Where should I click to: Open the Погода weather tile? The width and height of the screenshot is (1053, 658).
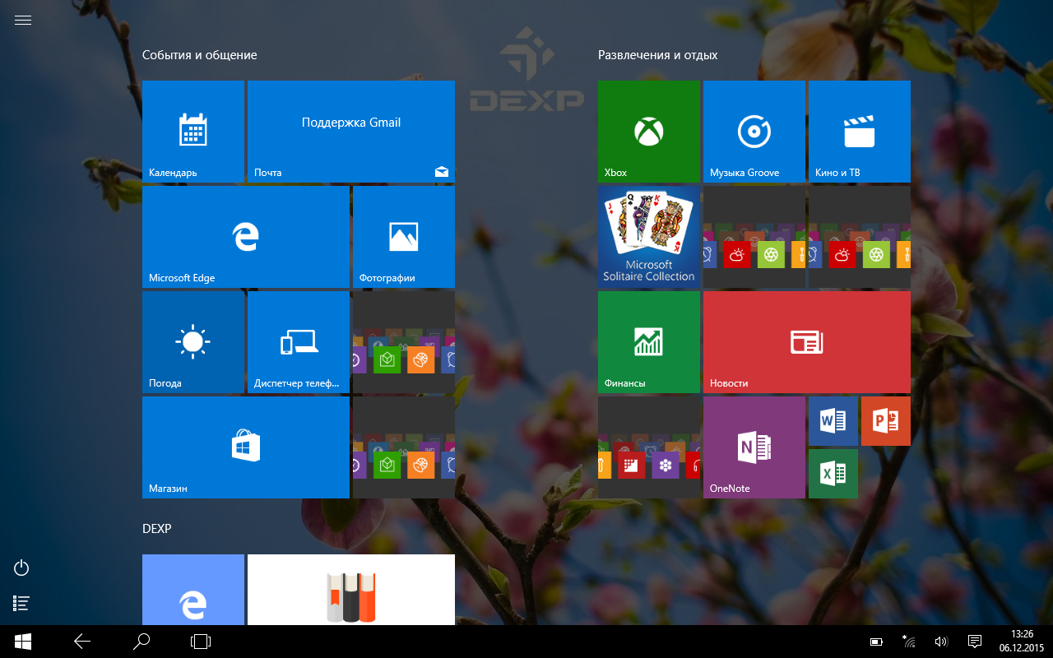click(x=193, y=342)
